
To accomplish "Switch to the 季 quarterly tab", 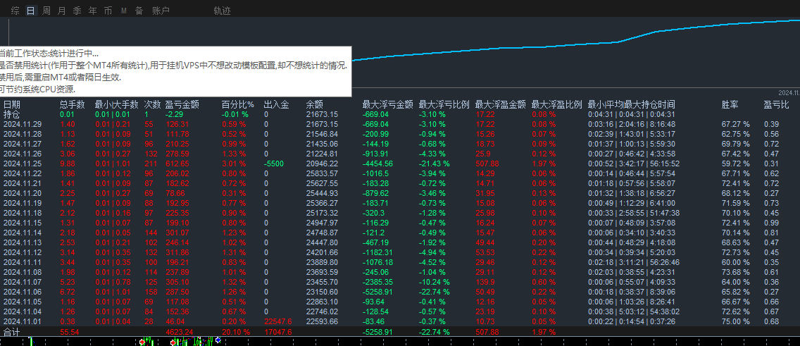I will tap(77, 11).
